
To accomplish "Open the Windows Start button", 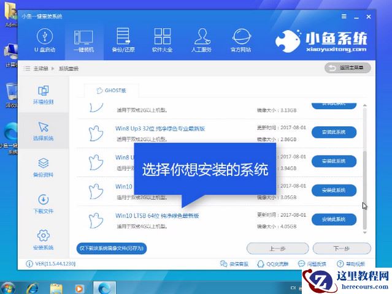I will coord(8,288).
